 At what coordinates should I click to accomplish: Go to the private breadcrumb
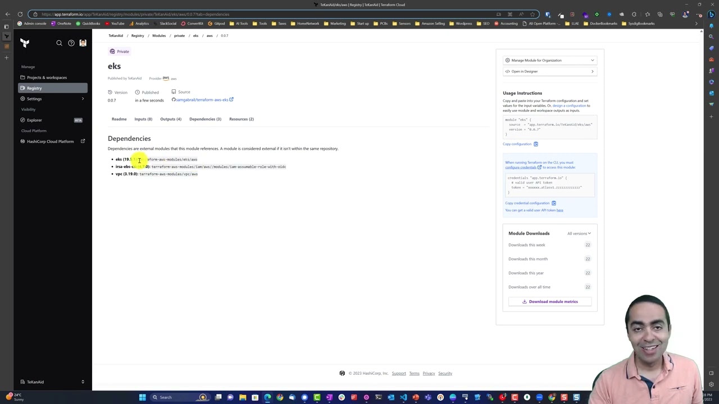pyautogui.click(x=179, y=35)
